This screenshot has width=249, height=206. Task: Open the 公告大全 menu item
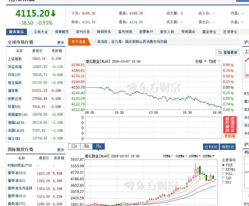pos(41,32)
